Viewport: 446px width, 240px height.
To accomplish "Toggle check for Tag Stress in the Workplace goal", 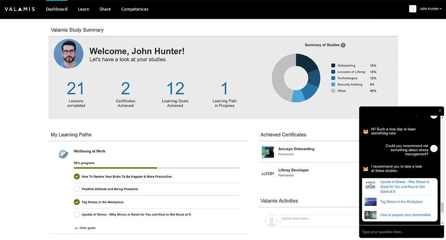I will pos(77,202).
